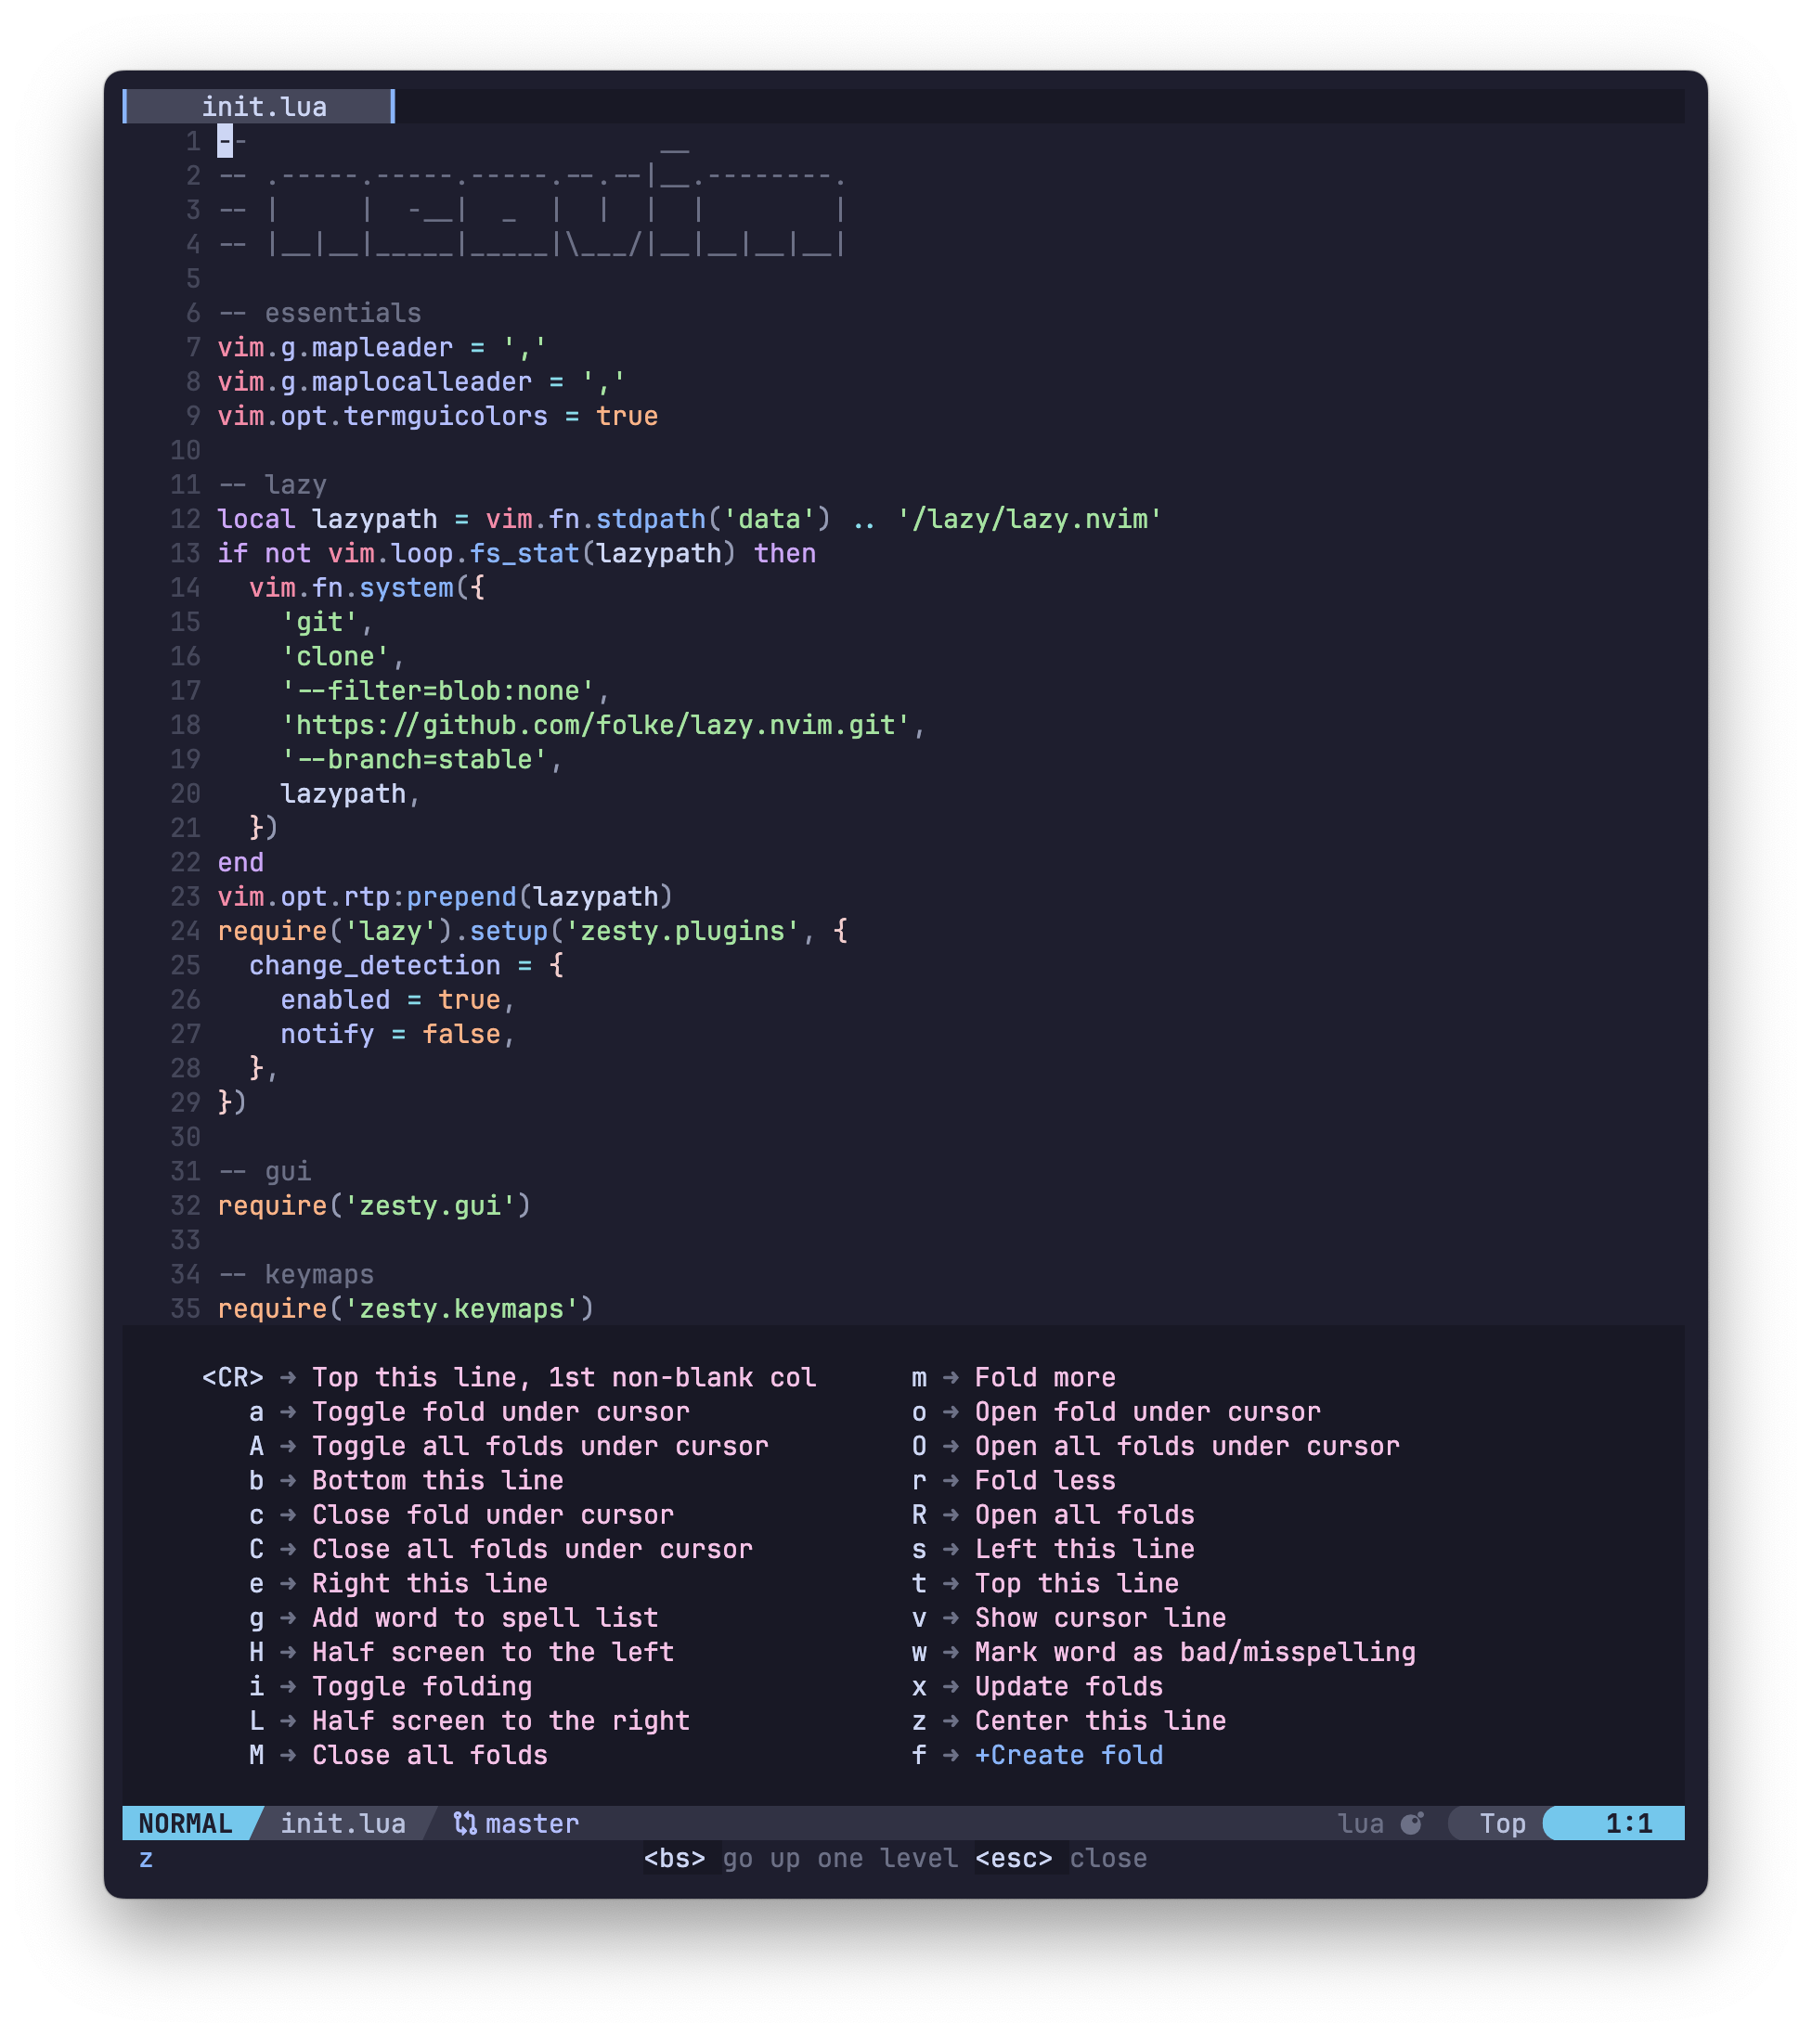
Task: Select the init.lua buffer tab
Action: [x=259, y=107]
